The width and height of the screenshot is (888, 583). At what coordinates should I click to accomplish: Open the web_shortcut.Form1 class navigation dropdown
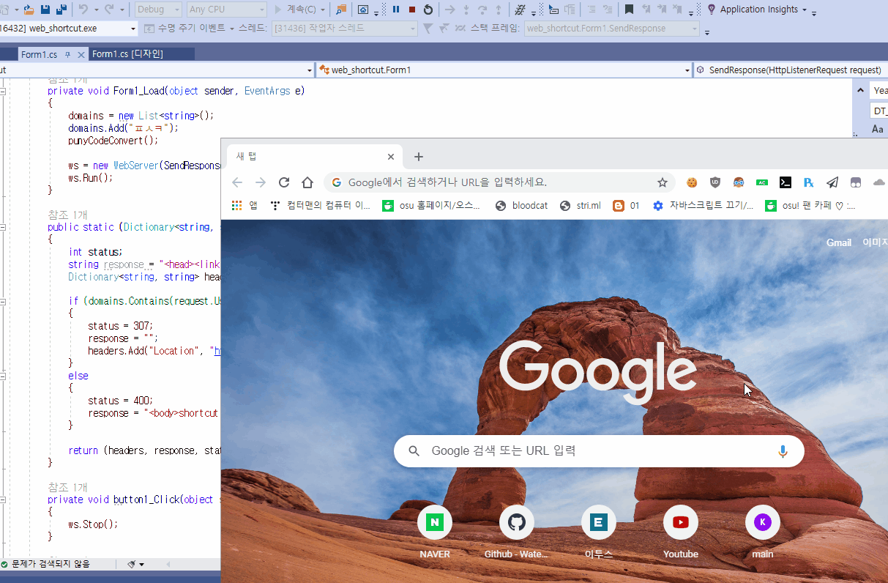coord(504,70)
